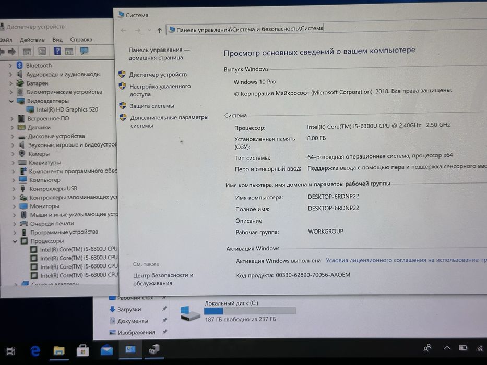The width and height of the screenshot is (487, 365).
Task: Open recent locations dropdown in System window
Action: 149,30
